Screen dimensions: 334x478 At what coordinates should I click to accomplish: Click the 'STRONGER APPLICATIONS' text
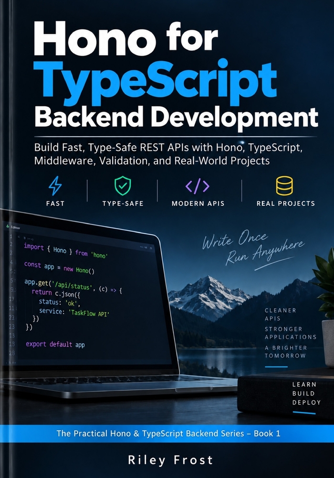tap(291, 333)
